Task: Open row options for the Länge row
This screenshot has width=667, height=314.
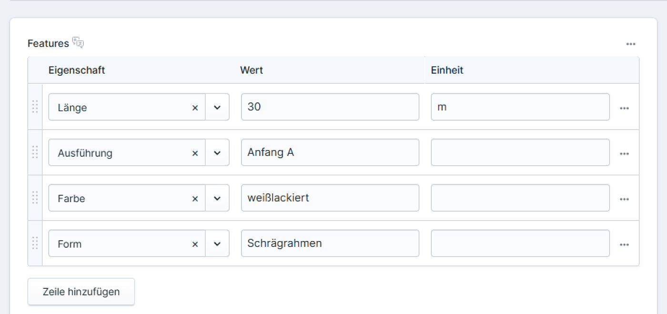Action: pos(624,108)
